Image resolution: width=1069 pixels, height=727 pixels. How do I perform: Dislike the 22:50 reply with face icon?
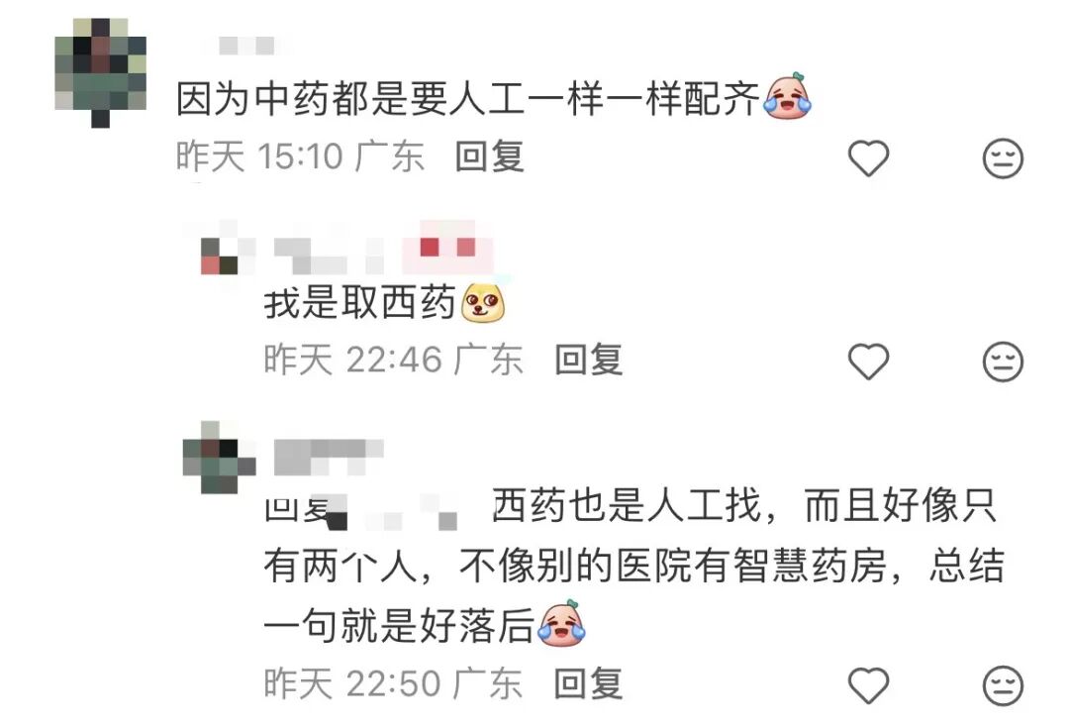coord(1002,684)
